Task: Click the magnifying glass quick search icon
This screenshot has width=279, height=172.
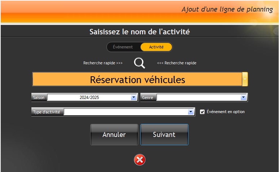Action: [139, 63]
